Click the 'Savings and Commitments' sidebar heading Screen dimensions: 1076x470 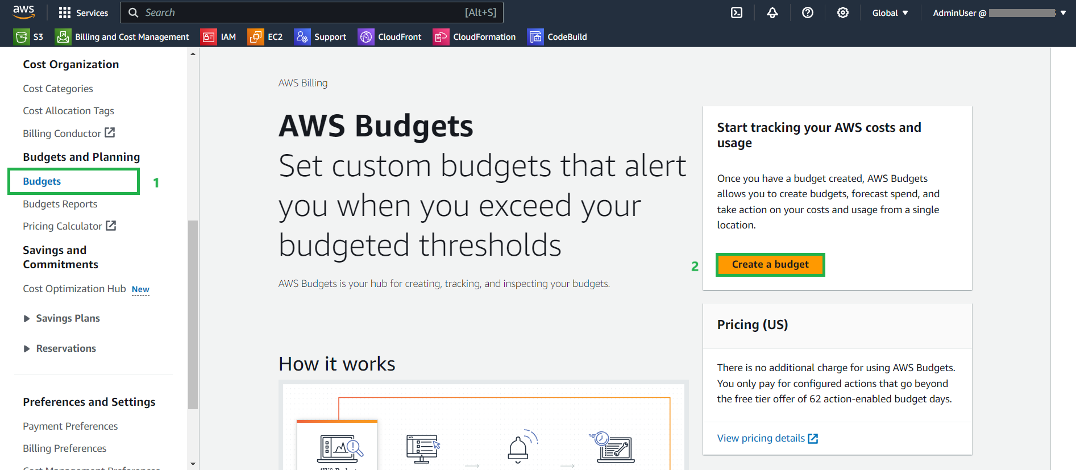point(61,257)
